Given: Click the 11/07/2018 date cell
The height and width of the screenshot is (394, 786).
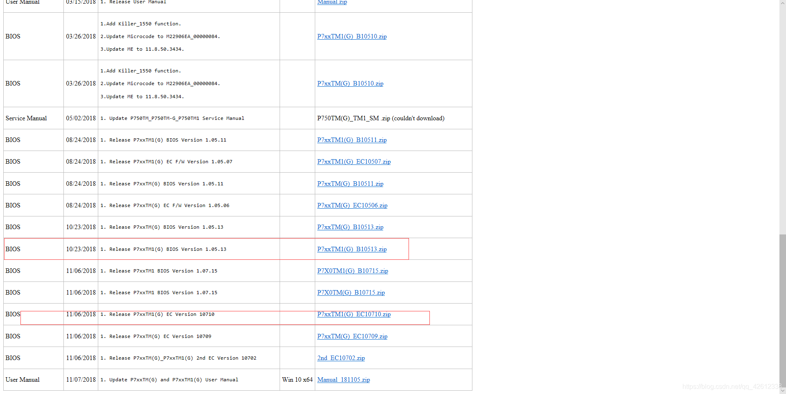Looking at the screenshot, I should 81,380.
